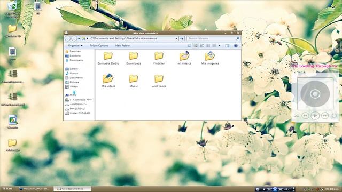Select Favorites in navigation pane
This screenshot has height=192, width=342.
(73, 51)
